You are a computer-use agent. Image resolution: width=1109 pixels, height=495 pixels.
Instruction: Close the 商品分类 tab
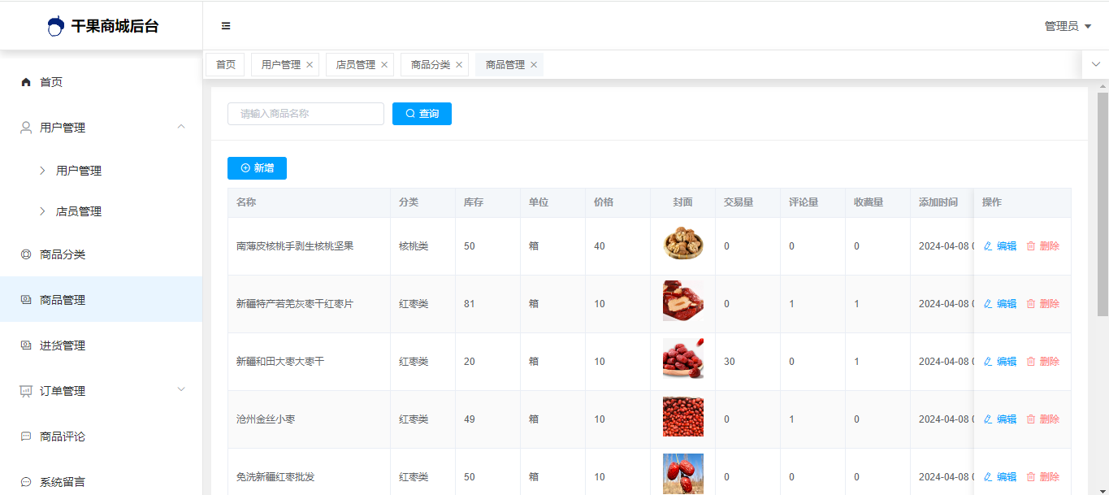pyautogui.click(x=459, y=65)
